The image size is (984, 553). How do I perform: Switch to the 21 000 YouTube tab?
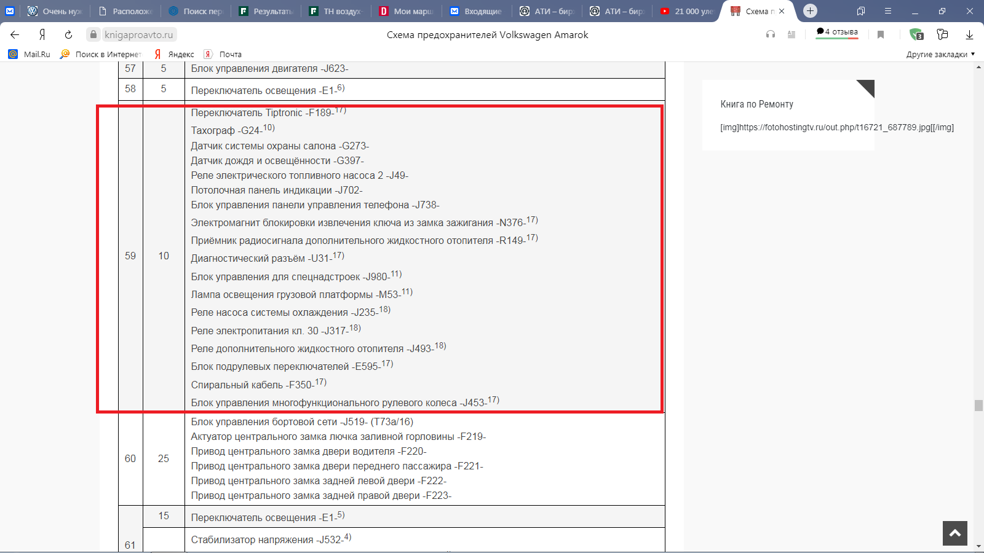pos(687,11)
